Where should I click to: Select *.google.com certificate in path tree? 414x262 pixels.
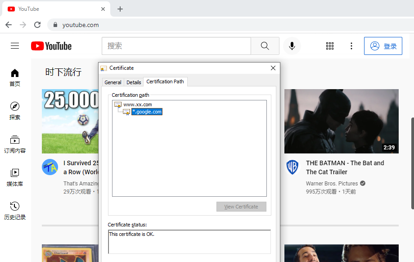coord(147,112)
